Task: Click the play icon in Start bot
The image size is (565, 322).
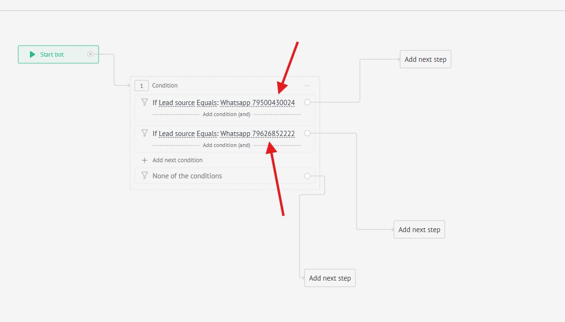Action: [32, 55]
